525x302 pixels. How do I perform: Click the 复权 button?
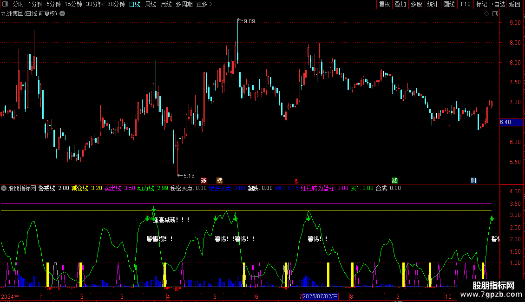click(384, 4)
